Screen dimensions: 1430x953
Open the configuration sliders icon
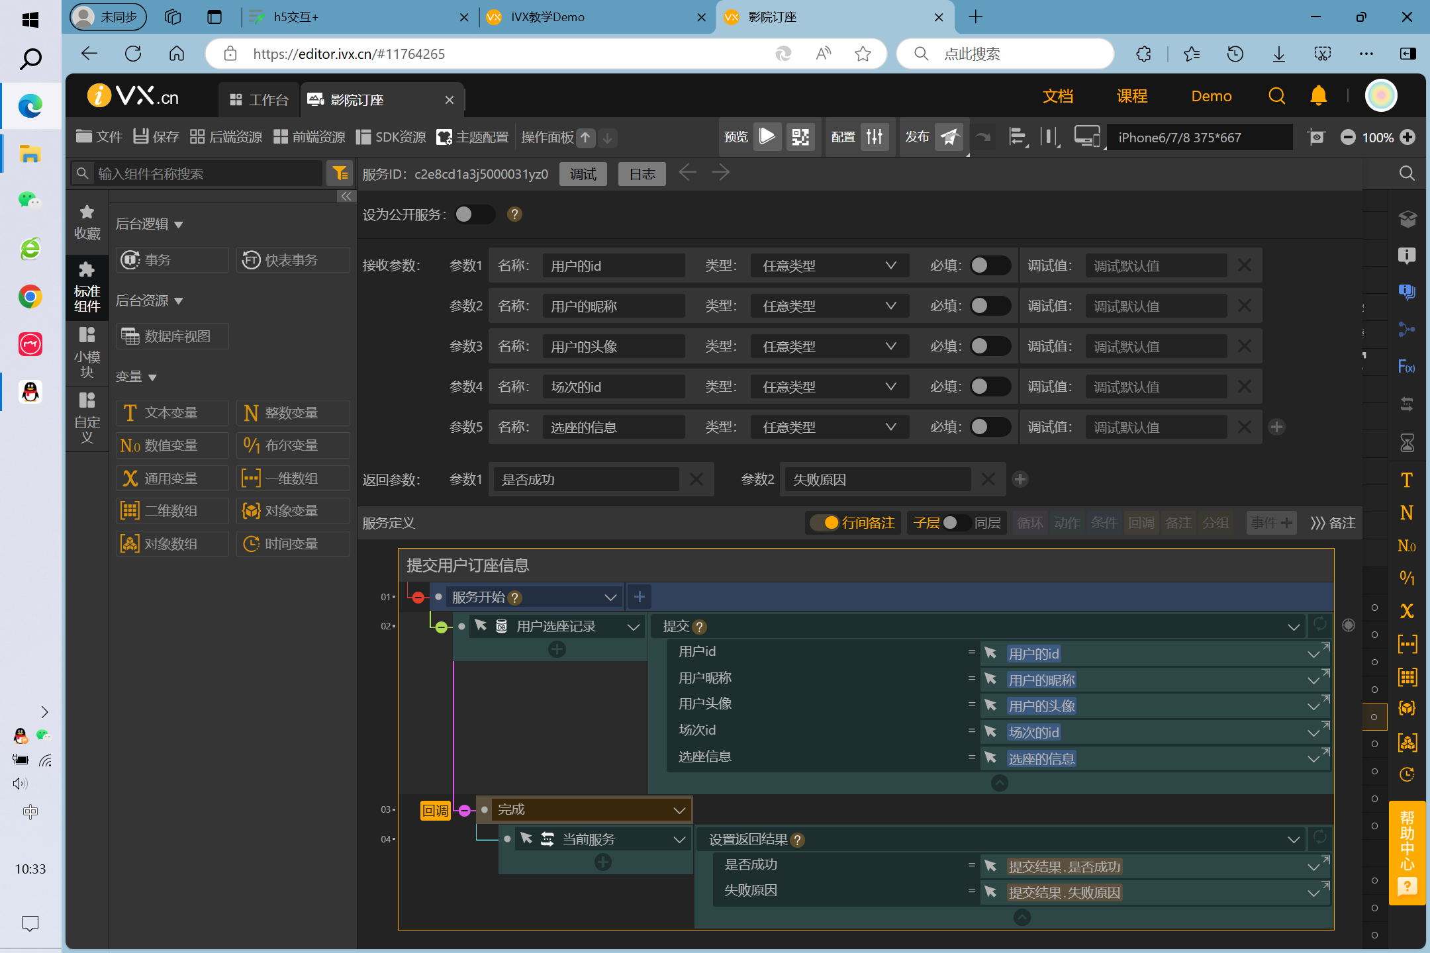point(875,137)
